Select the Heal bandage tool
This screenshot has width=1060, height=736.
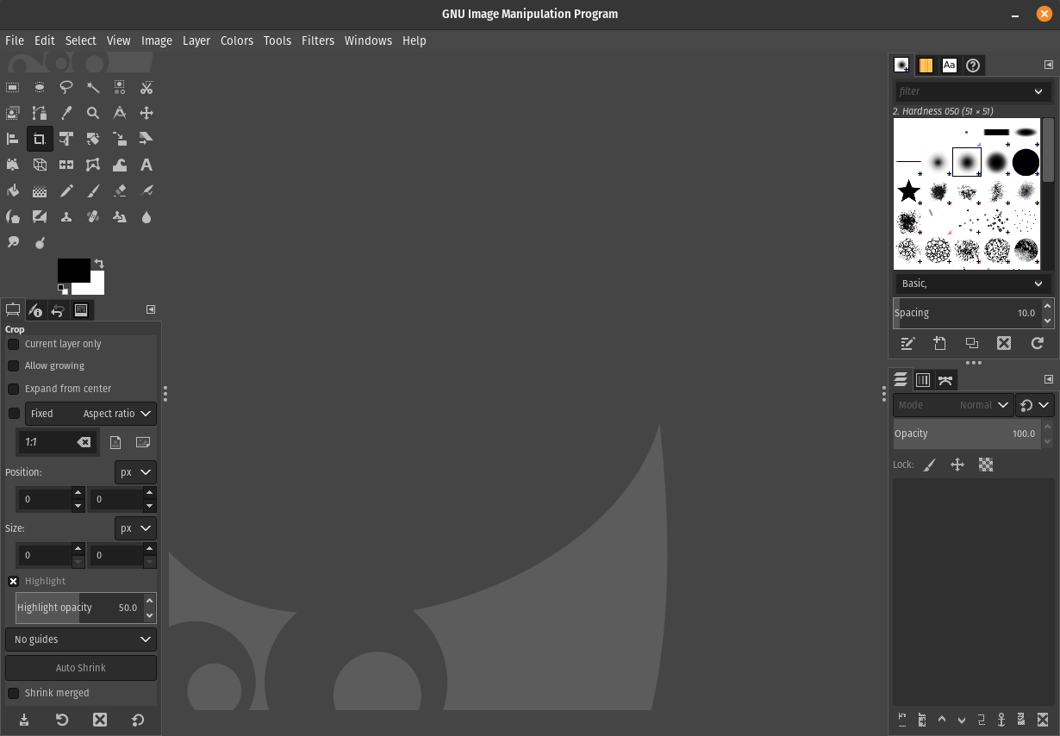[93, 217]
